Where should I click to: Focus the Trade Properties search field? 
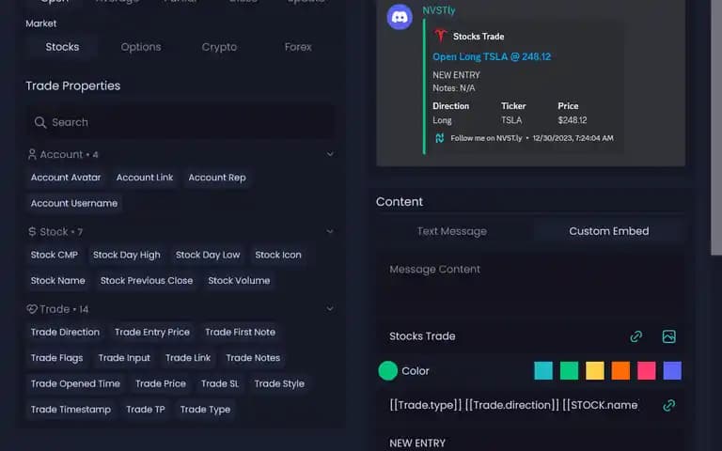(180, 122)
